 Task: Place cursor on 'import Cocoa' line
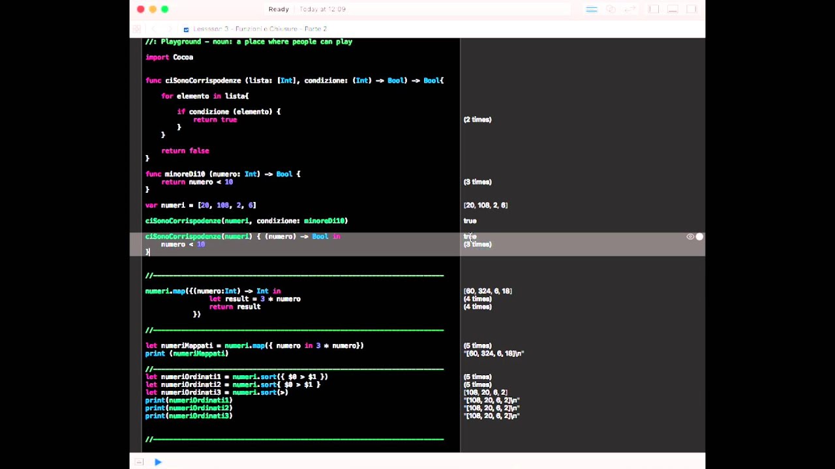(x=170, y=57)
